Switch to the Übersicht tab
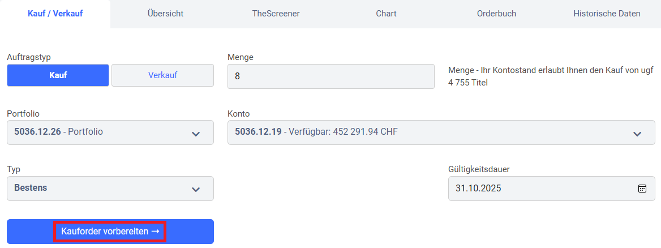661x248 pixels. 165,14
